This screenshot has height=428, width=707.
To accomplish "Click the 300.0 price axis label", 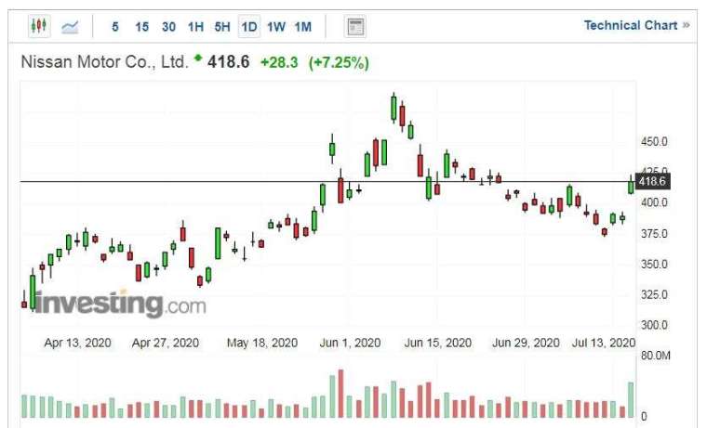I will 654,325.
